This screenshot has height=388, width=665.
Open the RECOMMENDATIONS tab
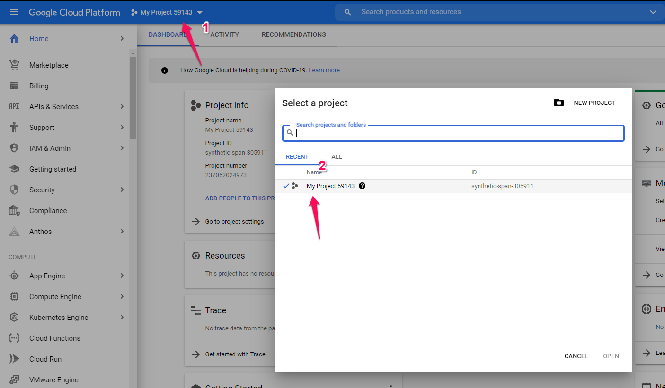294,35
